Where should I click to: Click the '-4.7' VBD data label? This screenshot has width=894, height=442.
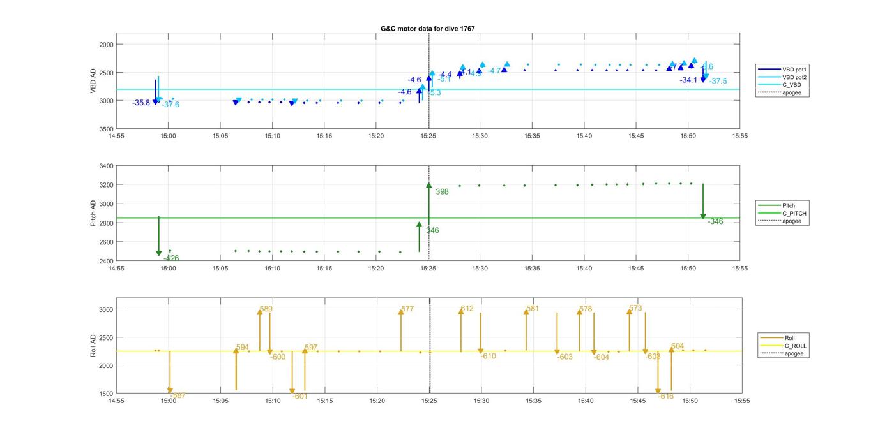coord(494,71)
